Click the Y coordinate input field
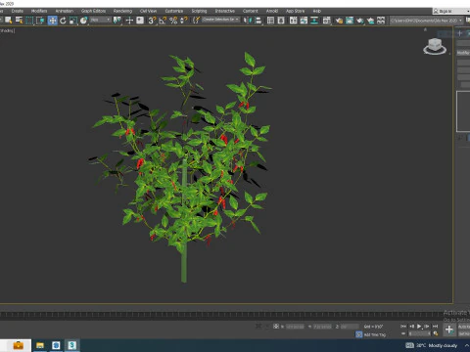Viewport: 470px width, 352px height. click(x=322, y=327)
